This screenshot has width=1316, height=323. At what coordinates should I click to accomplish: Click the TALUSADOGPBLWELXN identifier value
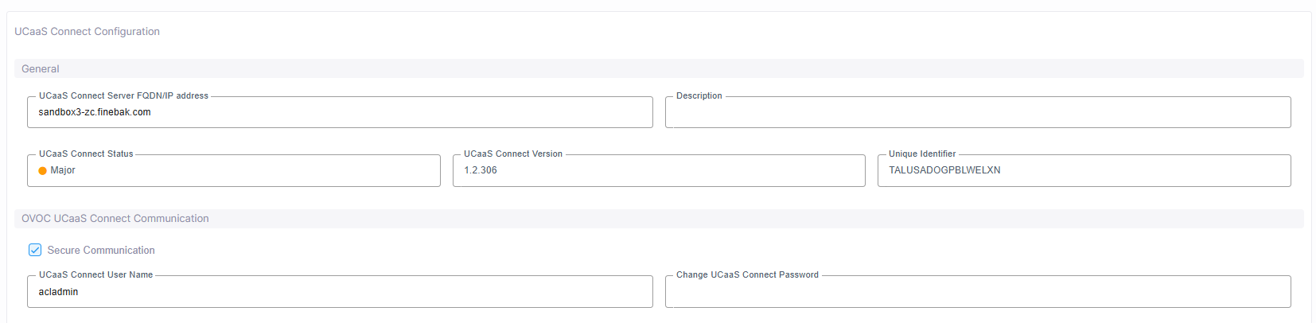pos(944,170)
